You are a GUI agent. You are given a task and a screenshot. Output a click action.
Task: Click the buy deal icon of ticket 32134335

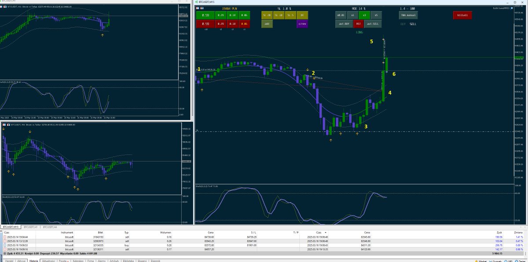(4, 245)
